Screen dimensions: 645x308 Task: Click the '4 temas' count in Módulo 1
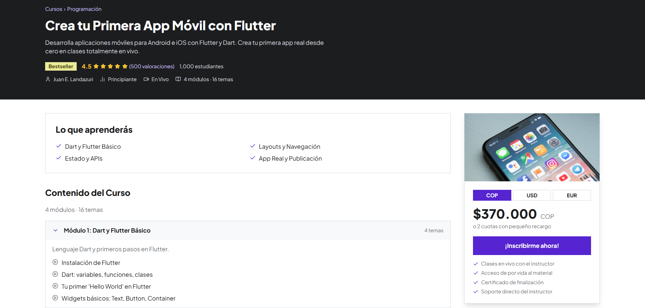[x=434, y=231]
